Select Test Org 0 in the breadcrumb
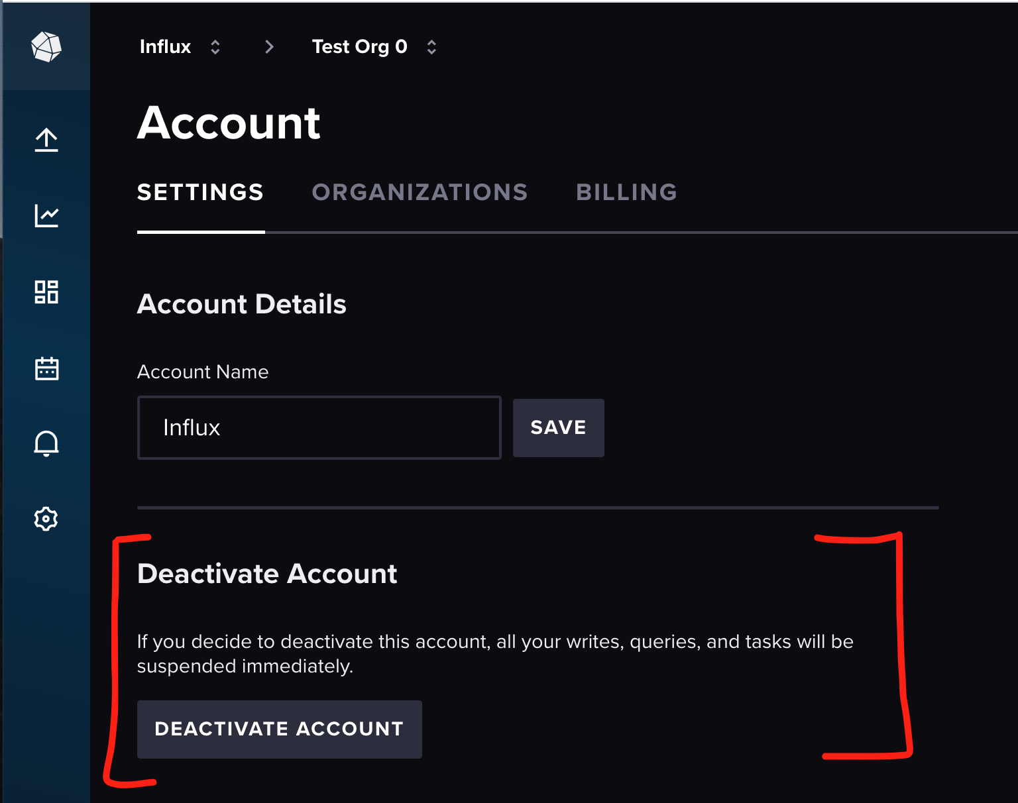This screenshot has width=1018, height=803. point(359,46)
